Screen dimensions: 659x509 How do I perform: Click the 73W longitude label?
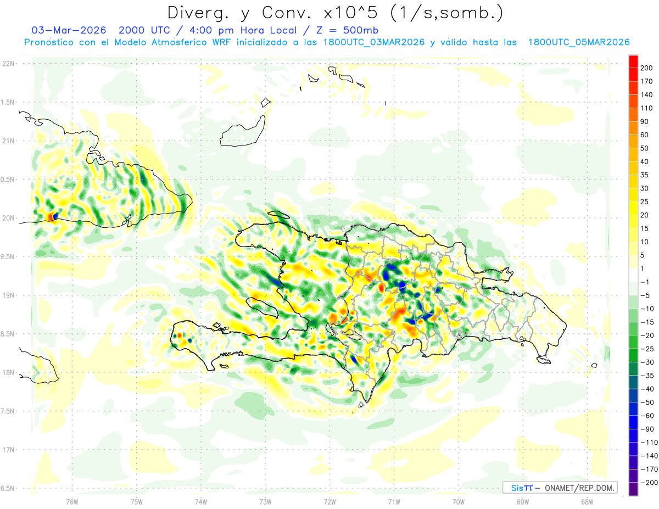265,501
